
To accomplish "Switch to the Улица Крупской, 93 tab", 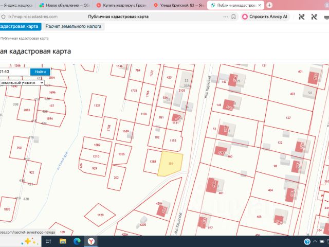I will 179,5.
